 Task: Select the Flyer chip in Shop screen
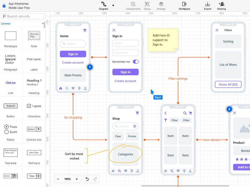click(118, 136)
